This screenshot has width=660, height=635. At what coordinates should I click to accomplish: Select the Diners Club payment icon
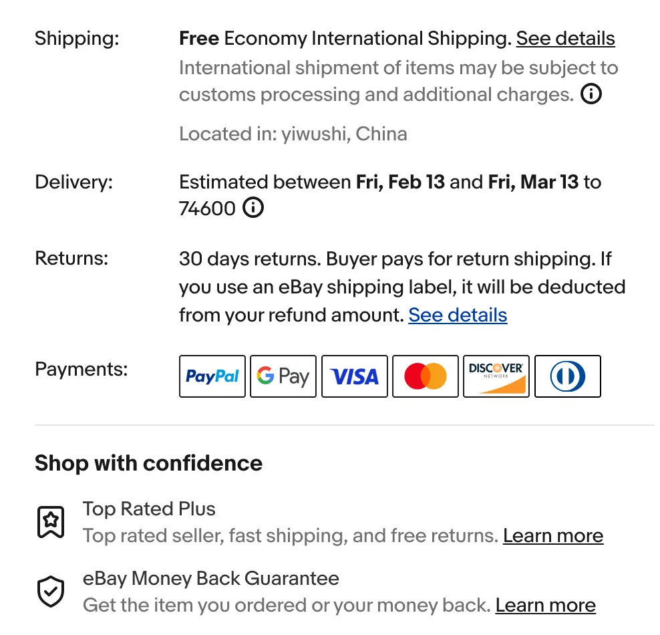tap(567, 376)
